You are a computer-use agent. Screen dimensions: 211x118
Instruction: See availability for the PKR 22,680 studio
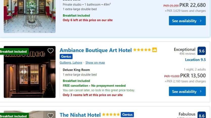(187, 21)
